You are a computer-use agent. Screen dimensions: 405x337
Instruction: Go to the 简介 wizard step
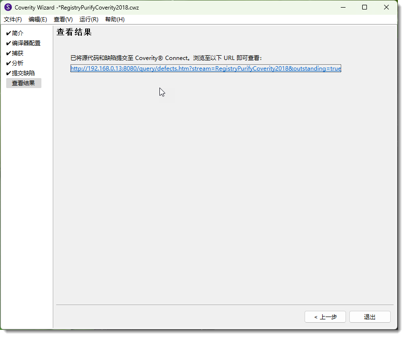[17, 33]
